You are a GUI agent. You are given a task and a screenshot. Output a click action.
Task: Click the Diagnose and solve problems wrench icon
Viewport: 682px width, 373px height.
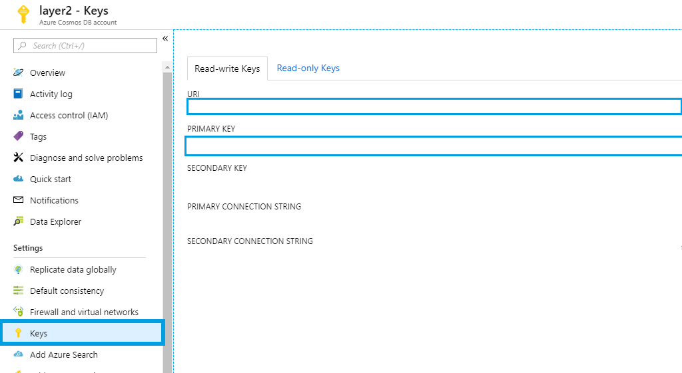[19, 158]
